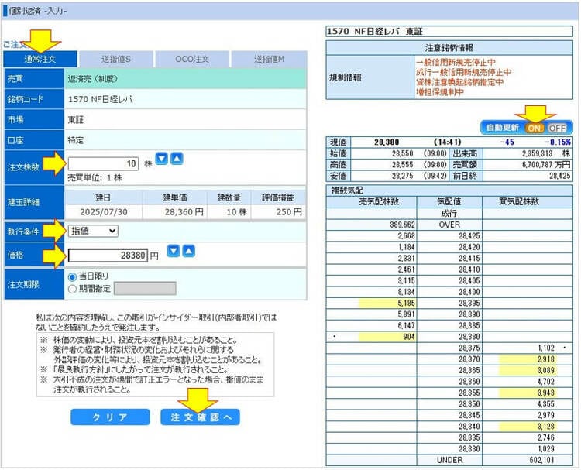Image resolution: width=581 pixels, height=470 pixels.
Task: Click the 一般信用新規売停止中 notice
Action: coord(456,62)
